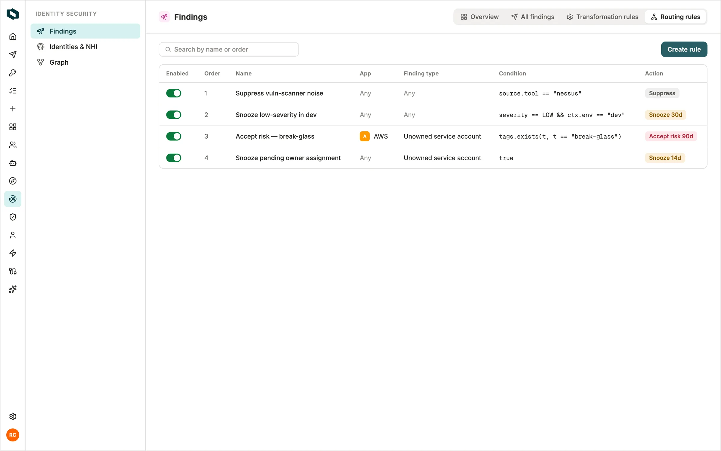
Task: Focus the Search by name or order field
Action: point(229,49)
